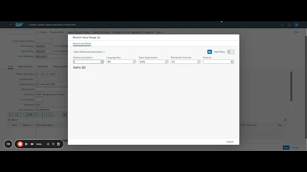Click Reject Document in toolbar
Viewport: 307px width, 172px height.
point(101,32)
